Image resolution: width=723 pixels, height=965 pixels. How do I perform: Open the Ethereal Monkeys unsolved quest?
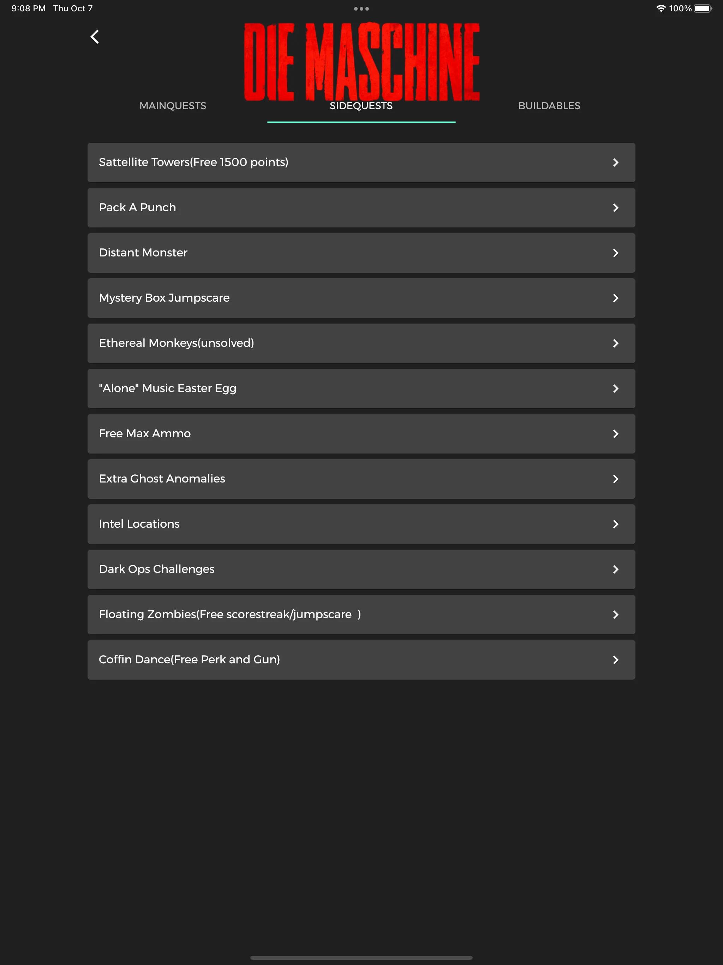(361, 343)
